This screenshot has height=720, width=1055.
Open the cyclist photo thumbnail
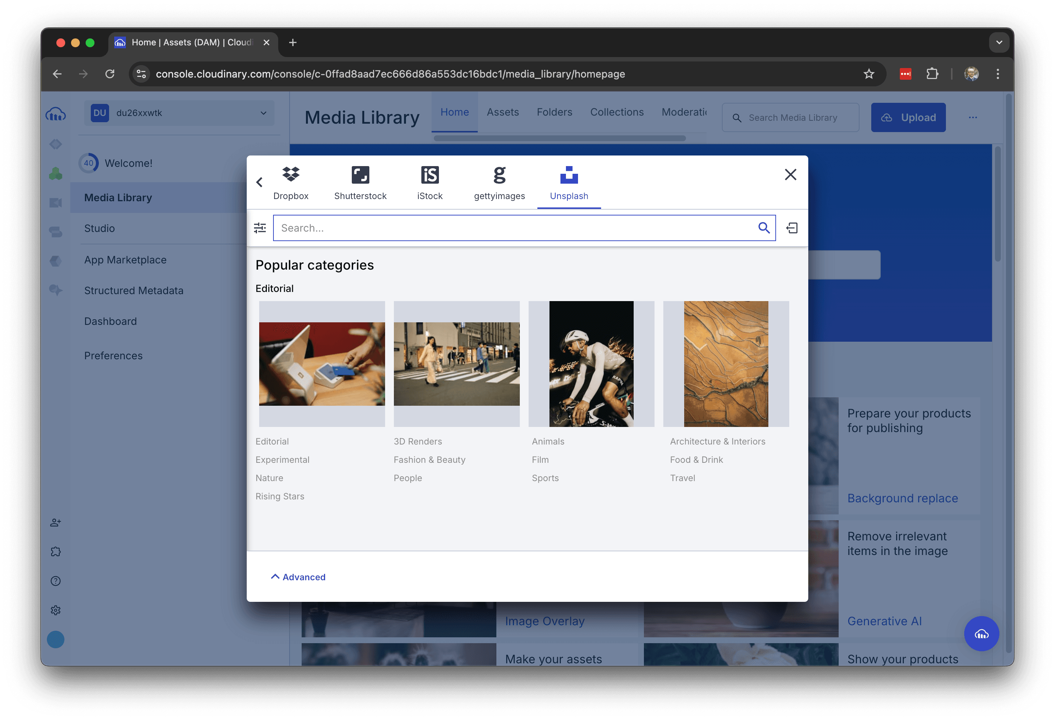pos(590,364)
